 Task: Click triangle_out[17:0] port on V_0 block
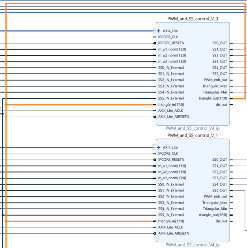[x=213, y=98]
